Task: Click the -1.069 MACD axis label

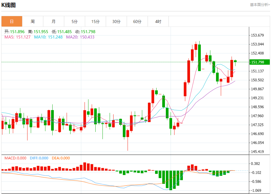Action: coord(256,190)
